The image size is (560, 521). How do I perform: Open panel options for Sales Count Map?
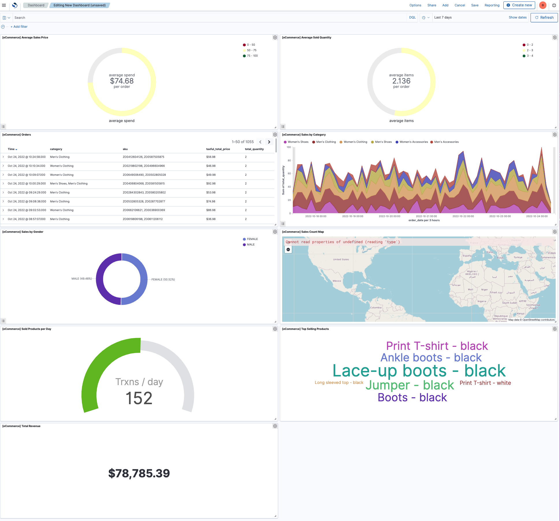coord(555,232)
